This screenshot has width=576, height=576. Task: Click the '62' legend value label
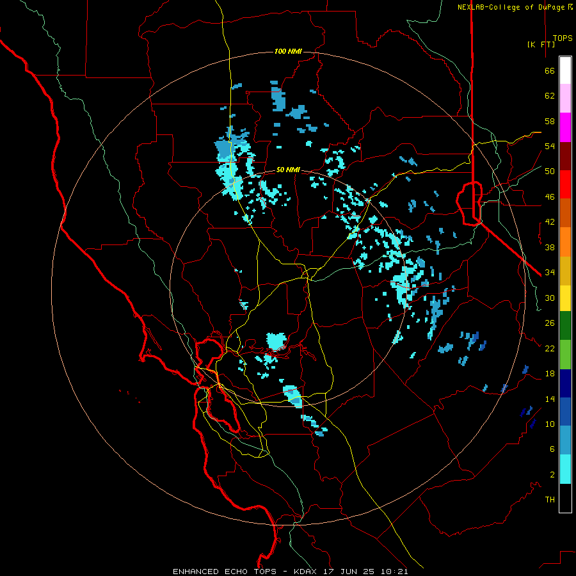click(x=550, y=96)
